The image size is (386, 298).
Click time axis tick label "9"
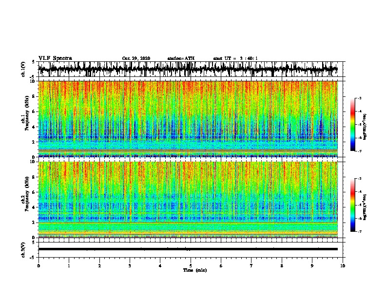pyautogui.click(x=312, y=266)
